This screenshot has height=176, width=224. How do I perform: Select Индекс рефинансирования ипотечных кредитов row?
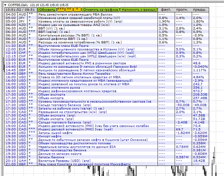[107, 91]
